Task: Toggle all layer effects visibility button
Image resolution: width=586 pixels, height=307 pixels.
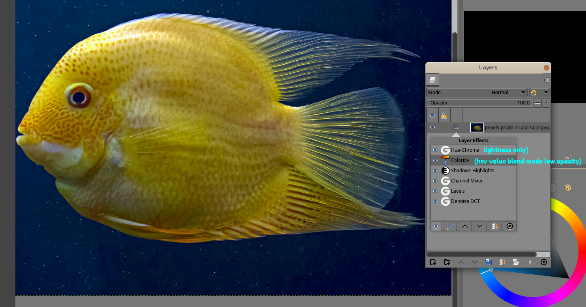Action: click(x=436, y=226)
